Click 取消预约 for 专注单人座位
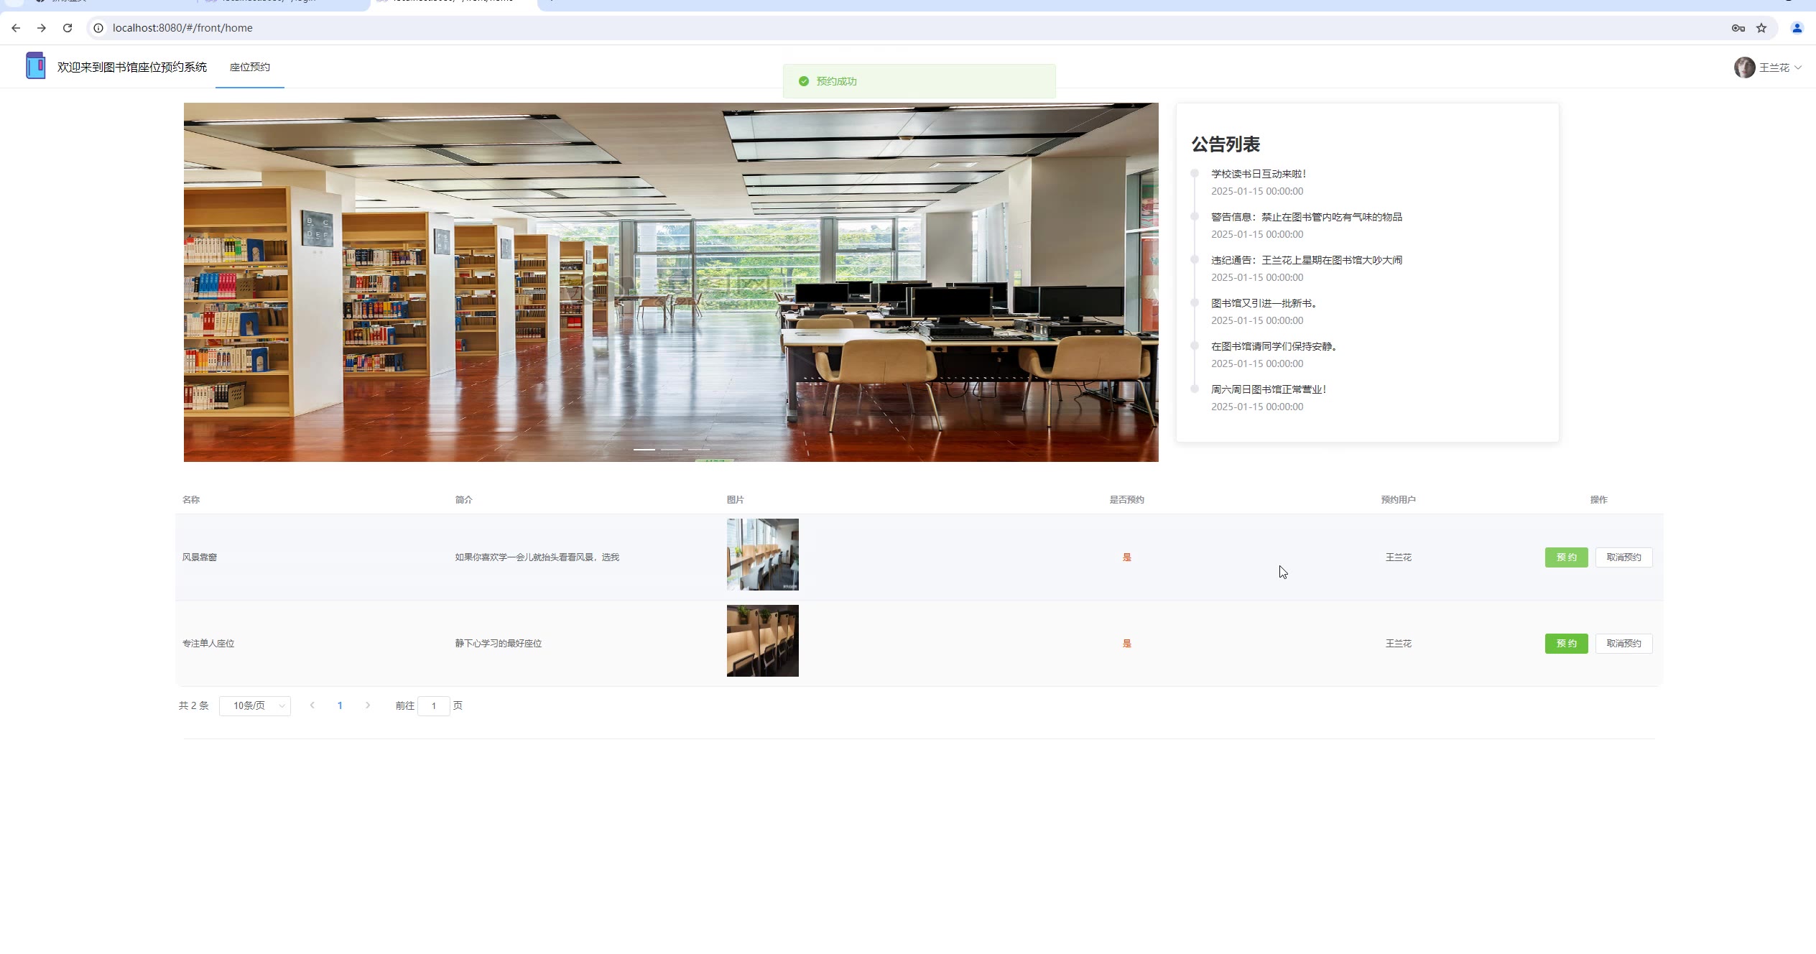This screenshot has height=954, width=1816. [x=1623, y=644]
